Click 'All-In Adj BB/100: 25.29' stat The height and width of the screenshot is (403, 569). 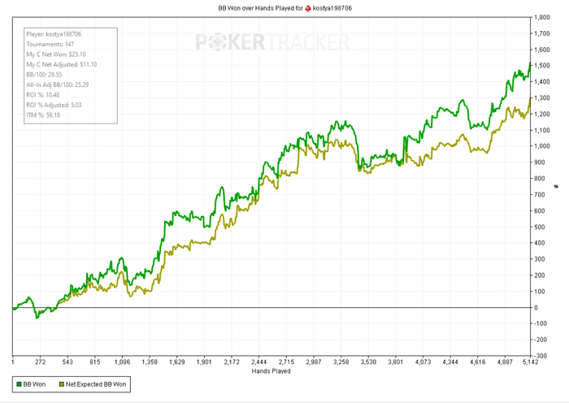pos(58,84)
